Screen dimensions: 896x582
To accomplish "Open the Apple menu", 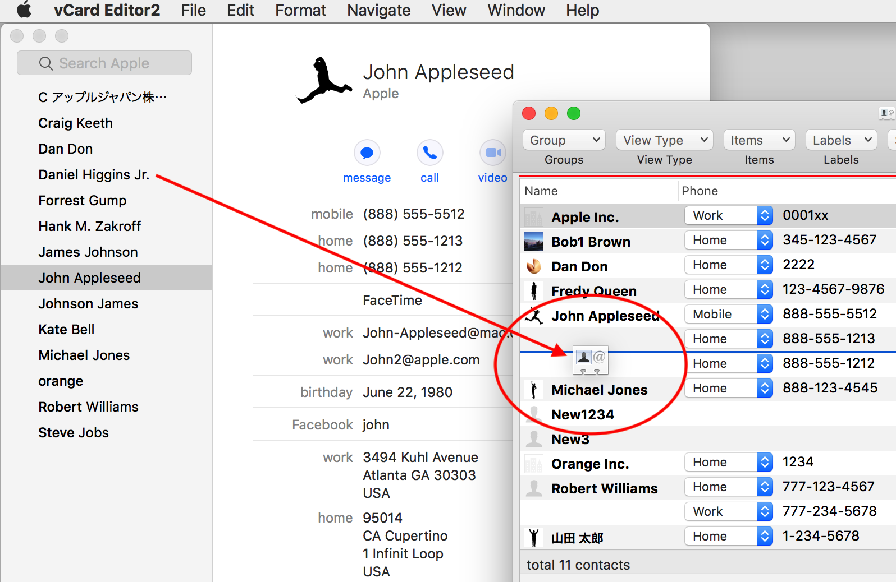I will (24, 10).
